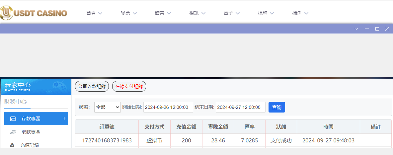
Task: Click the 支付方式 column header
Action: tap(154, 127)
